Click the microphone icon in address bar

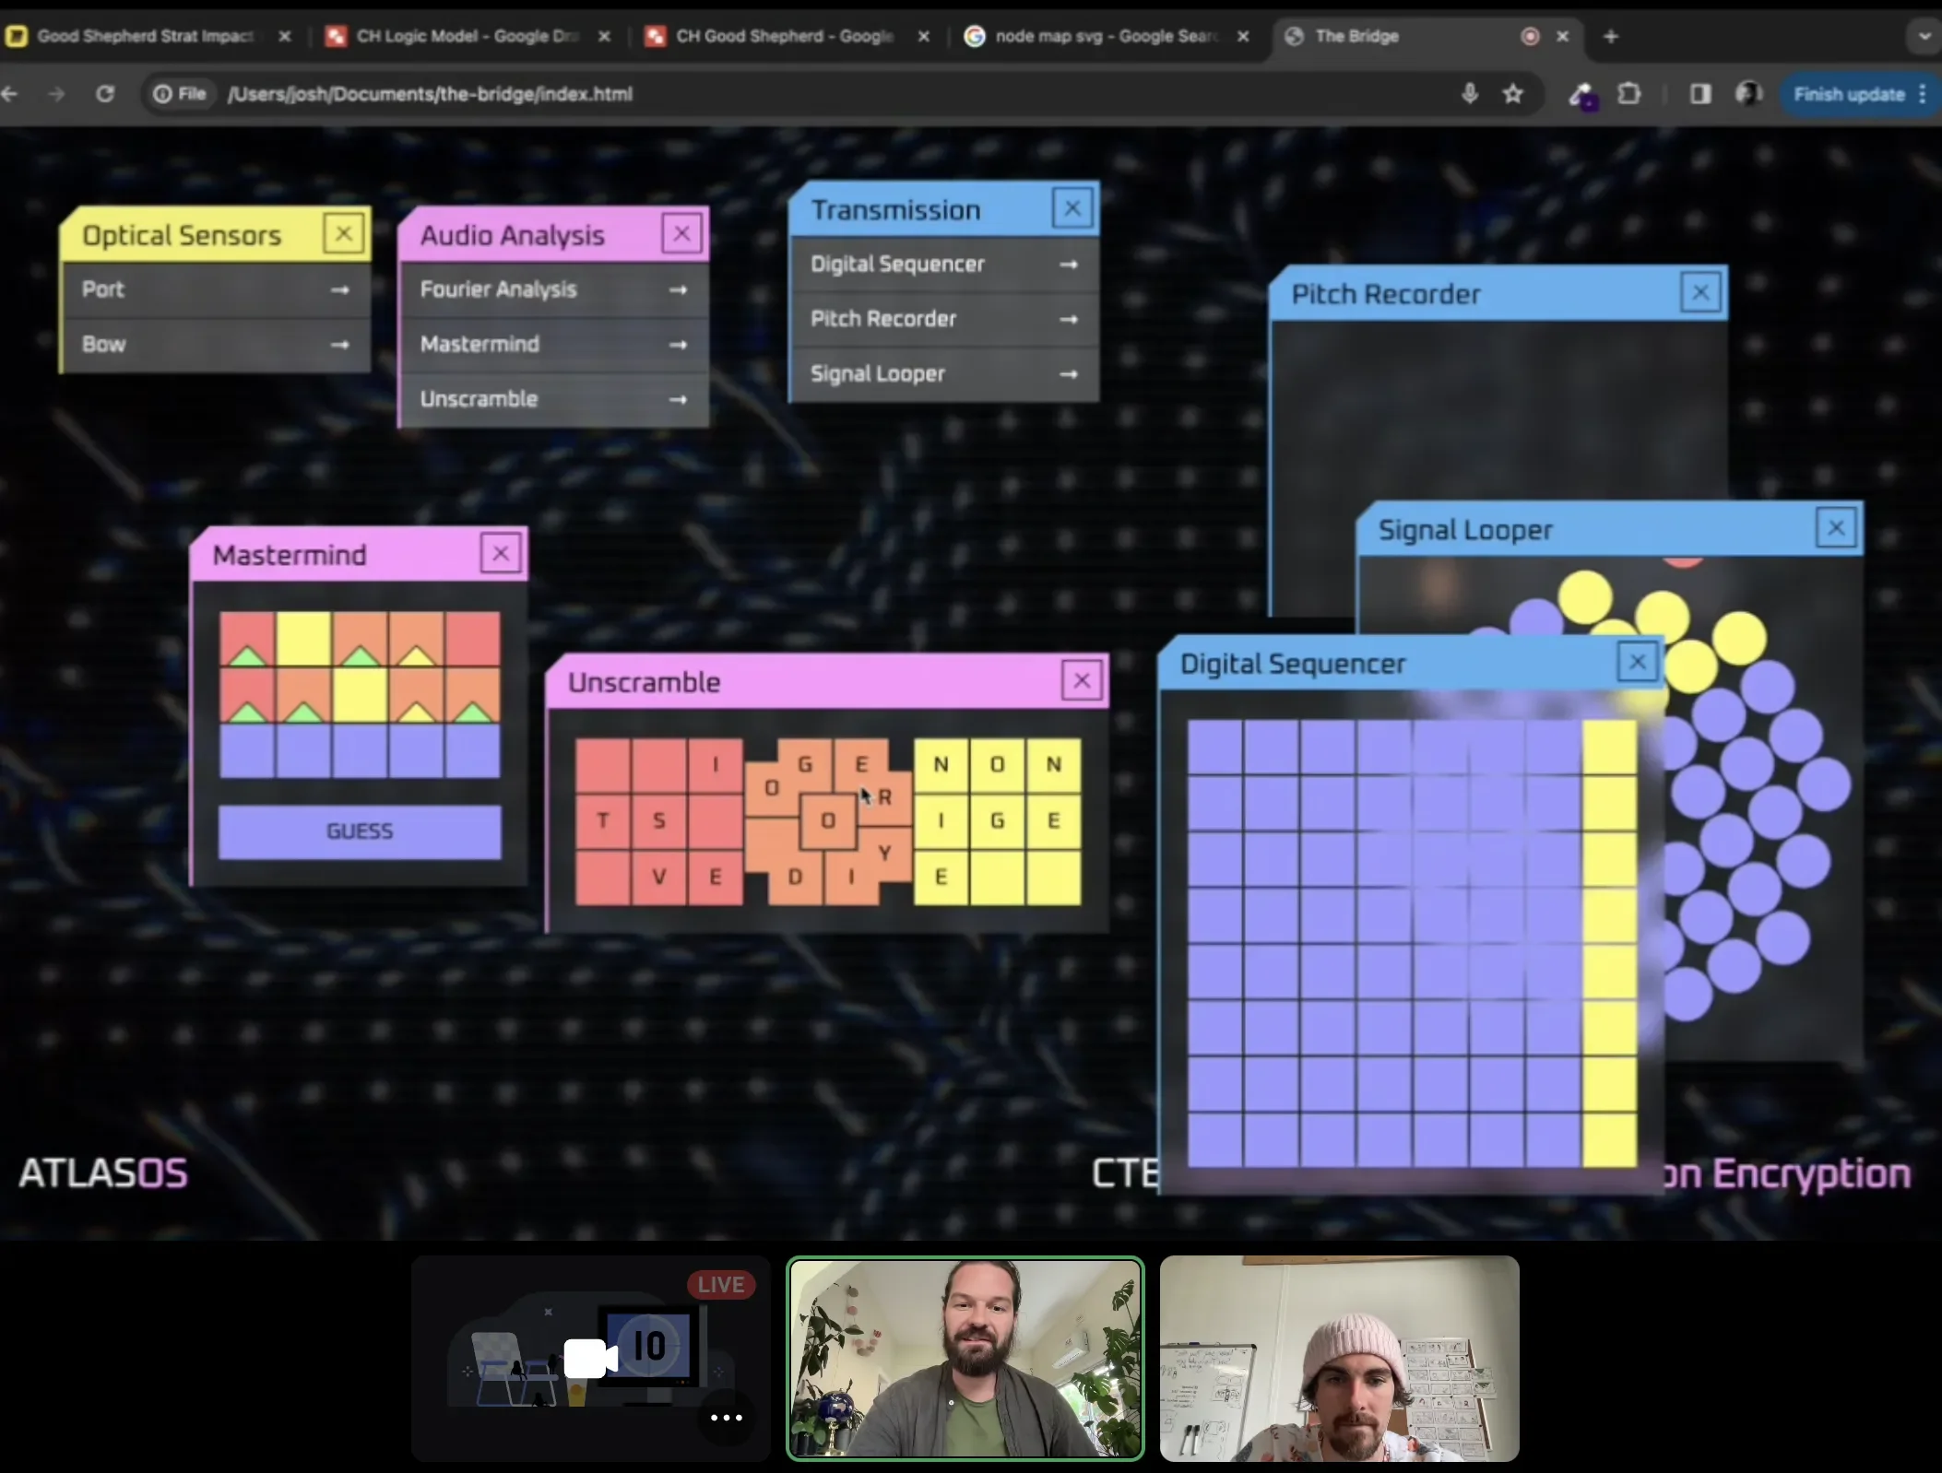(x=1469, y=94)
